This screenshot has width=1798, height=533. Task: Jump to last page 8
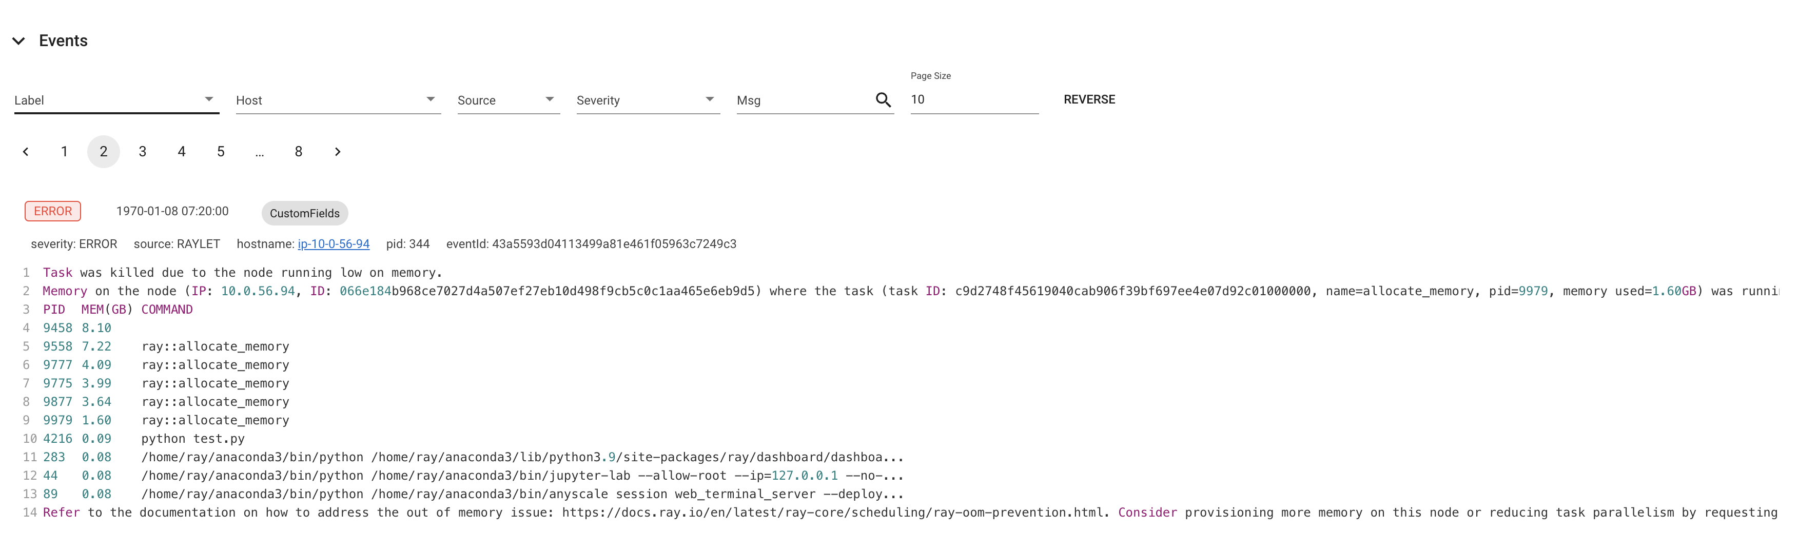298,152
